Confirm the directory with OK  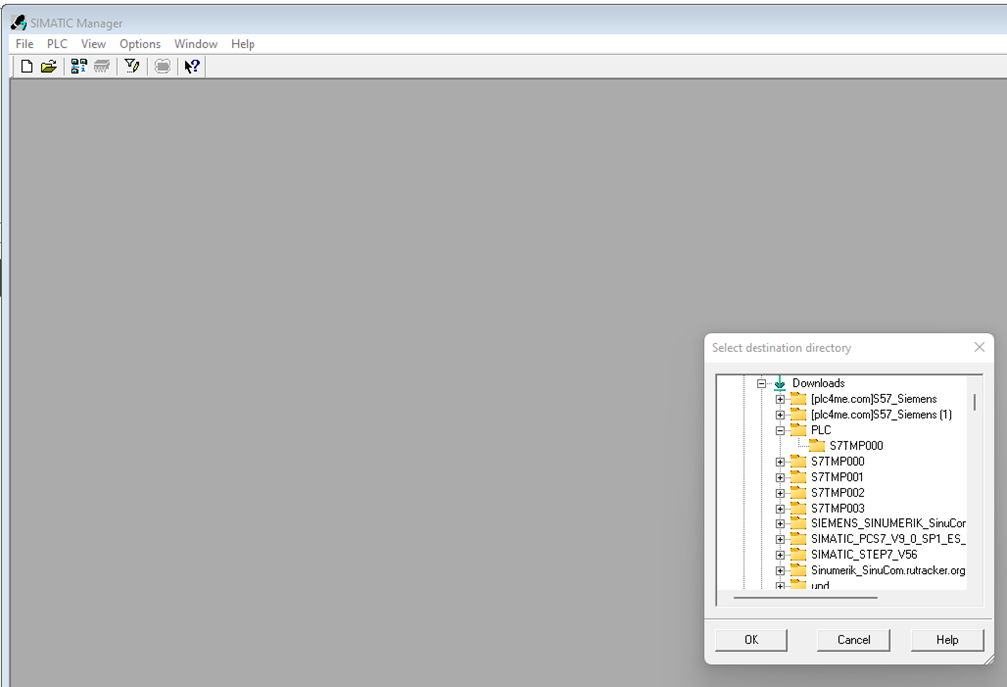751,639
